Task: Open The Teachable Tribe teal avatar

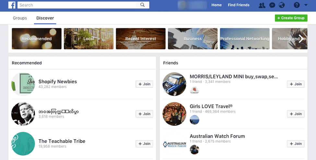Action: click(x=23, y=144)
